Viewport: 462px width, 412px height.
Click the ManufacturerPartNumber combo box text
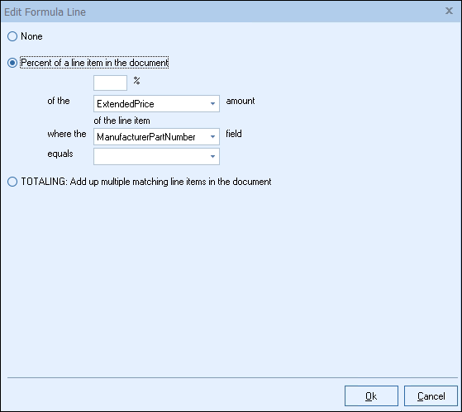tap(146, 137)
